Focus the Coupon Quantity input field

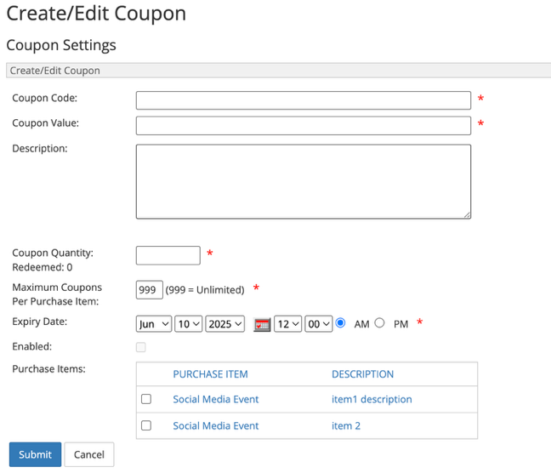(x=168, y=255)
